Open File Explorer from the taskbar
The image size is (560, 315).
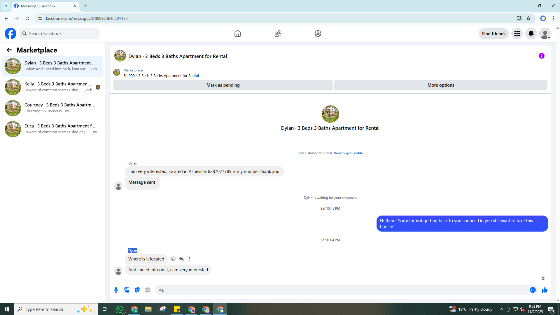148,309
